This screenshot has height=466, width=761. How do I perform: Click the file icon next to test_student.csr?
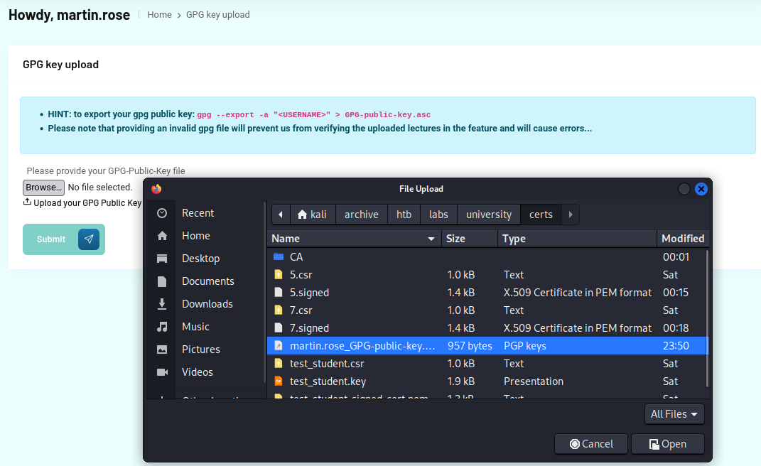point(279,364)
